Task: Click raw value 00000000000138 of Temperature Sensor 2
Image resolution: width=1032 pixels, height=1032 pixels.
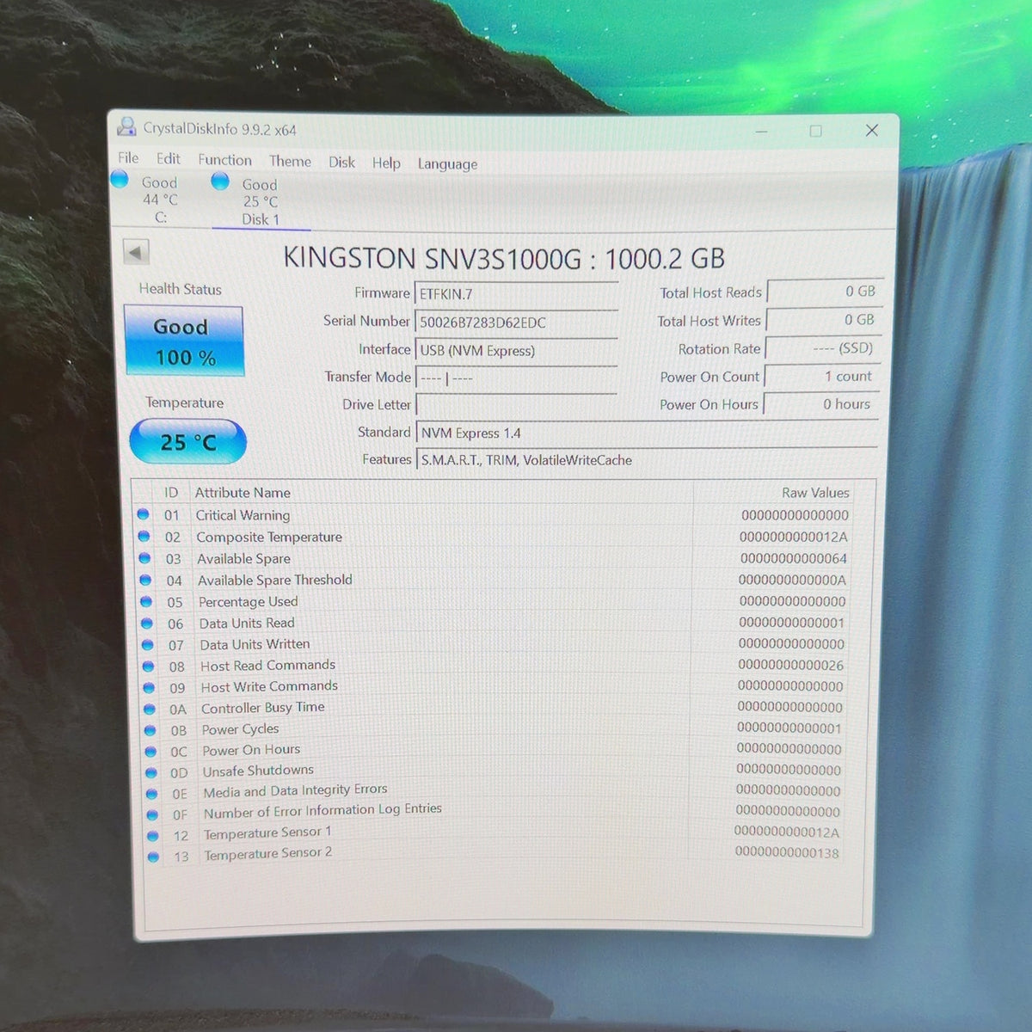Action: [x=786, y=852]
